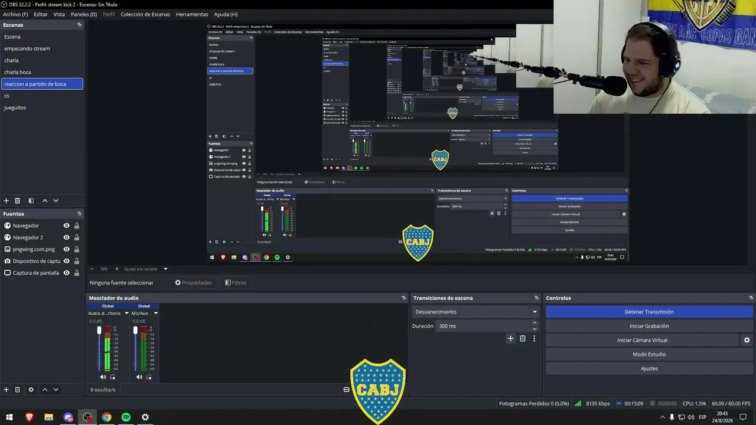Lock the Navegador source

point(77,225)
